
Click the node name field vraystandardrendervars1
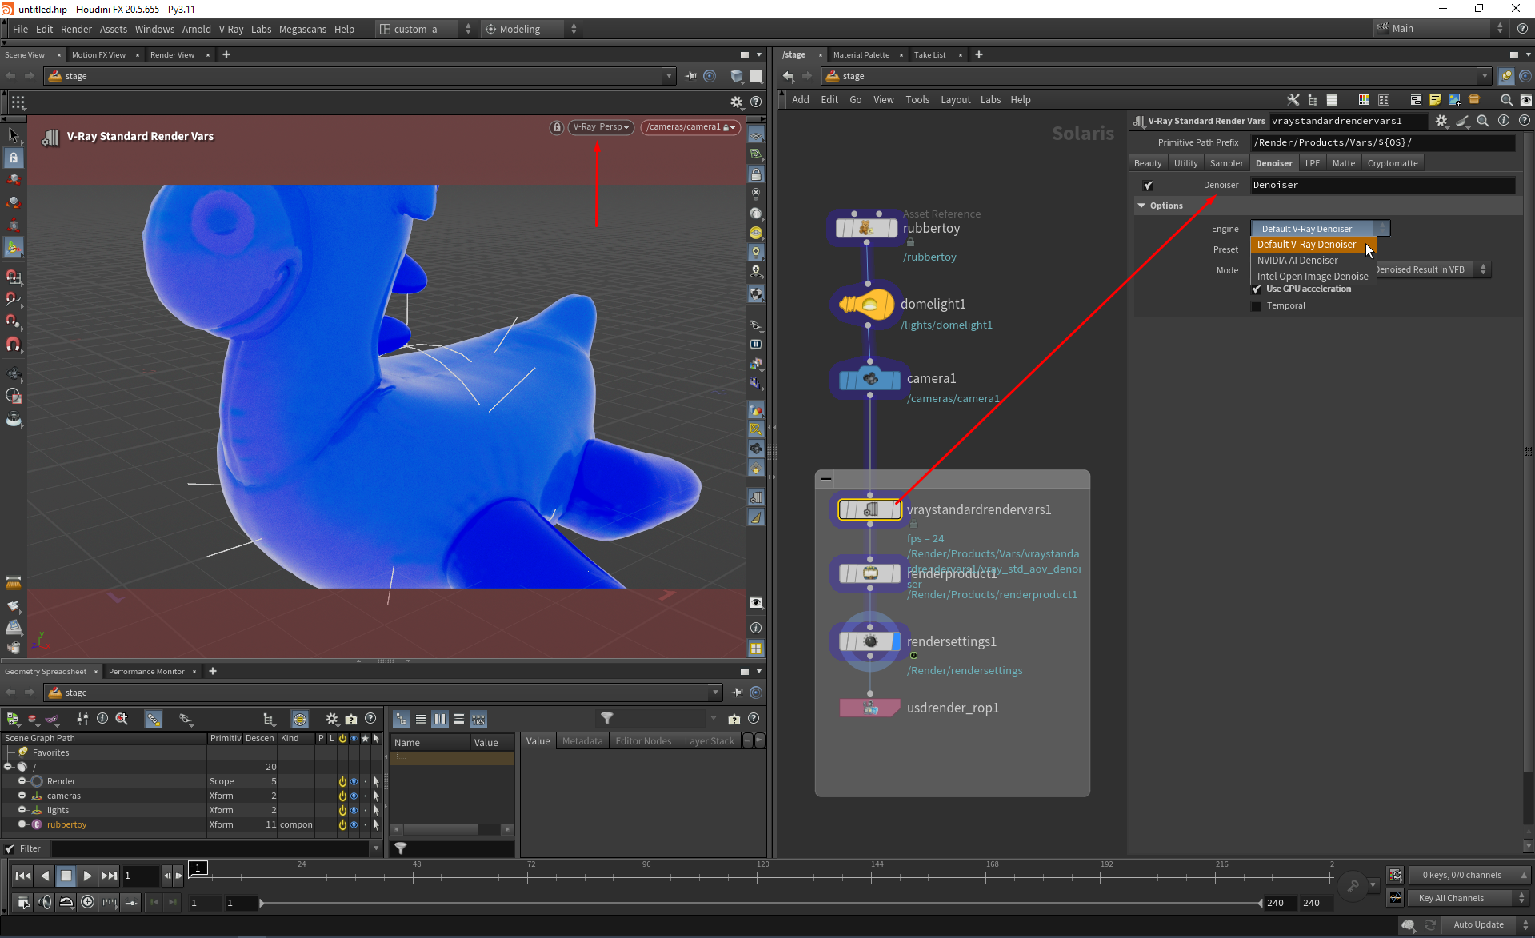click(x=1347, y=122)
